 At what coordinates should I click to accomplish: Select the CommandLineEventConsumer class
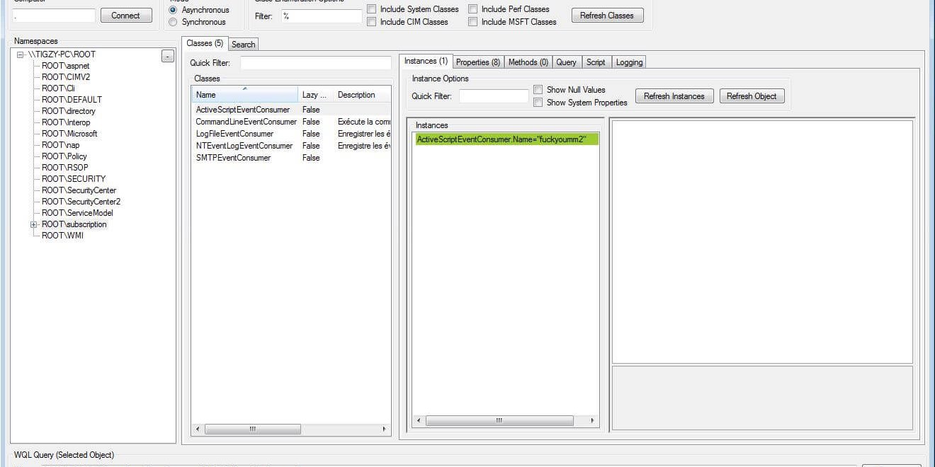click(245, 122)
